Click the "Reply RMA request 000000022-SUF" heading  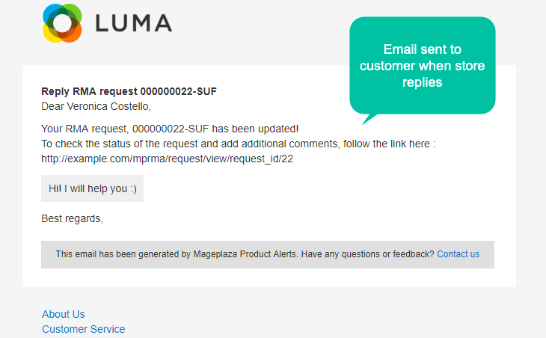click(x=129, y=91)
